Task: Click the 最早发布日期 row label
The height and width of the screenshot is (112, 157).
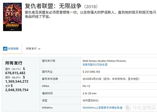Action: 50,79
